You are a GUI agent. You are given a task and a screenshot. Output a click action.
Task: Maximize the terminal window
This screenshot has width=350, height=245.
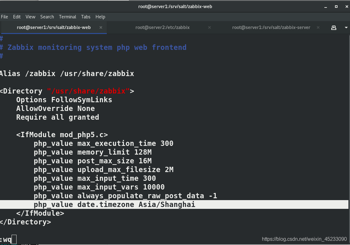(x=336, y=7)
